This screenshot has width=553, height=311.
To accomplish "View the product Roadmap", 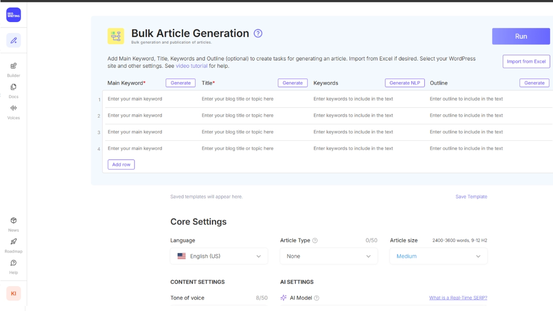I will click(x=13, y=245).
